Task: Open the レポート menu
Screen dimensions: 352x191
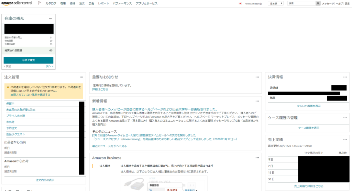Action: coord(103,3)
